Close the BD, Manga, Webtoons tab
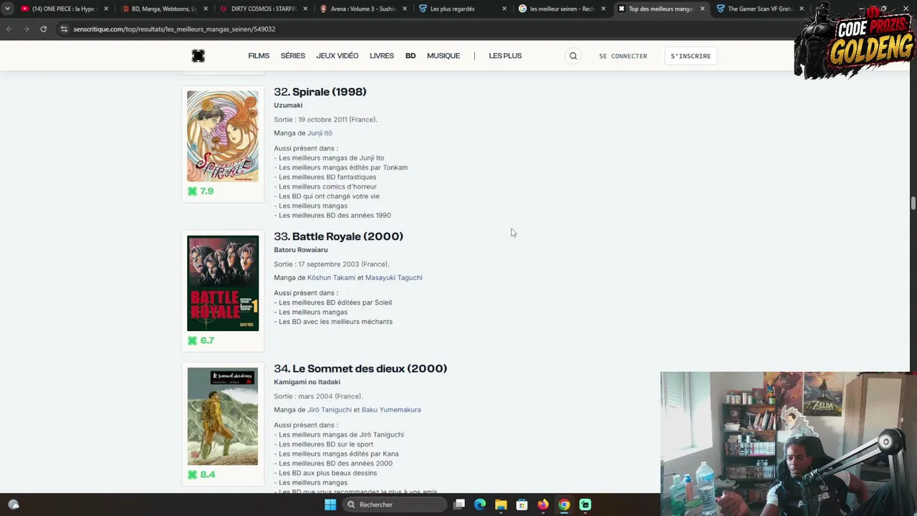The width and height of the screenshot is (917, 516). coord(206,9)
